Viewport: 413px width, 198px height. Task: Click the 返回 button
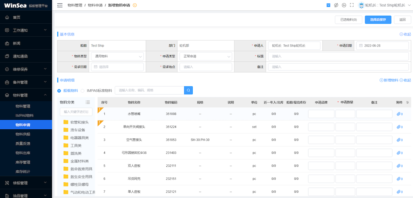pos(402,20)
